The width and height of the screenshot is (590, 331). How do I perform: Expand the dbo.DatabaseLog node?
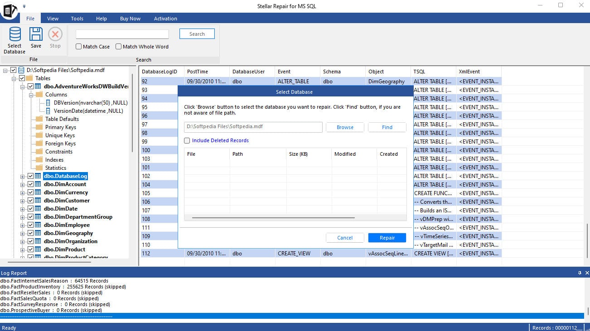tap(23, 176)
